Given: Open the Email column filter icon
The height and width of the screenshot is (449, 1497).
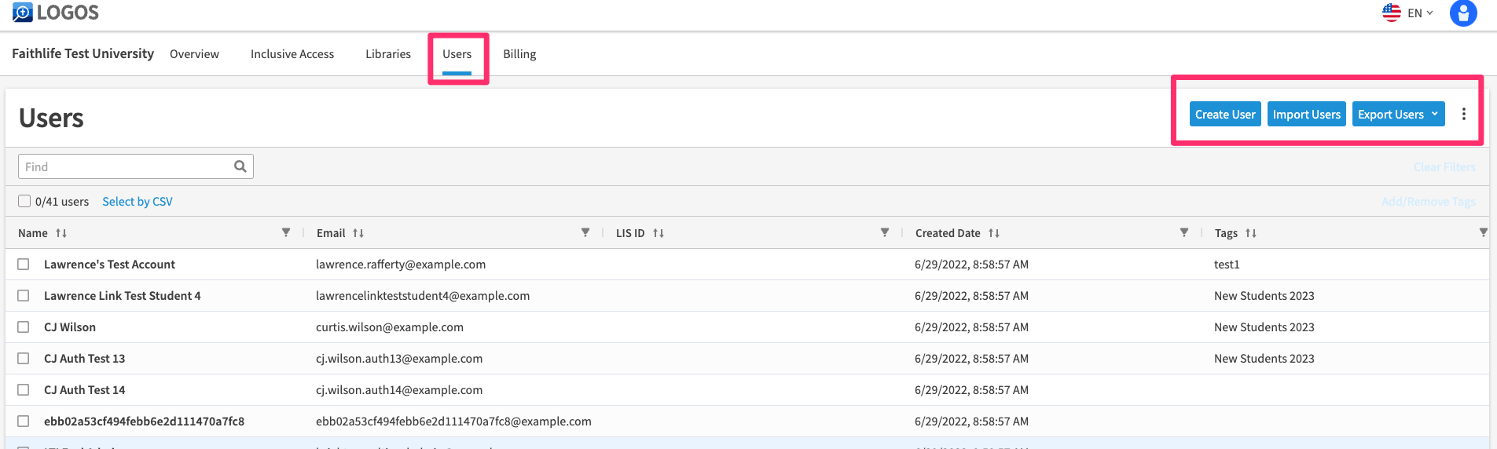Looking at the screenshot, I should (x=585, y=232).
